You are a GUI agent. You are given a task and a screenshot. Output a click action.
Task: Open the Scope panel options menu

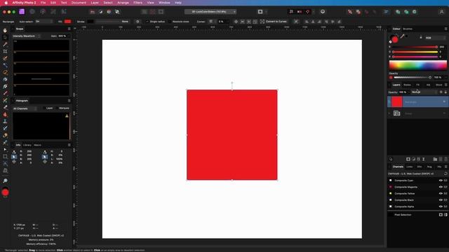point(69,29)
